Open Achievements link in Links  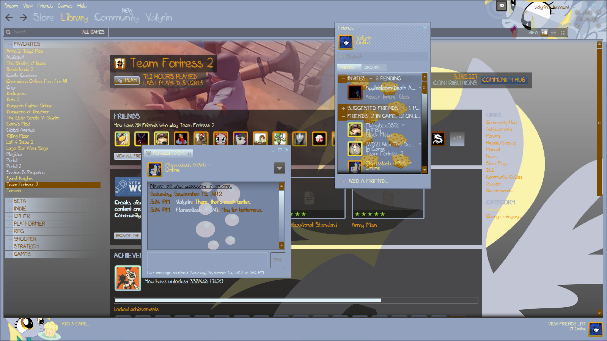point(499,129)
